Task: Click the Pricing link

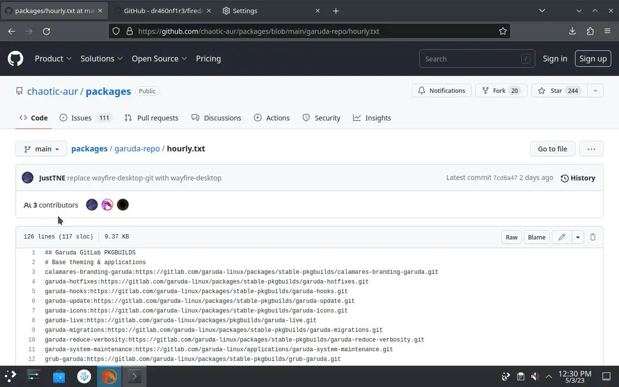Action: 208,59
